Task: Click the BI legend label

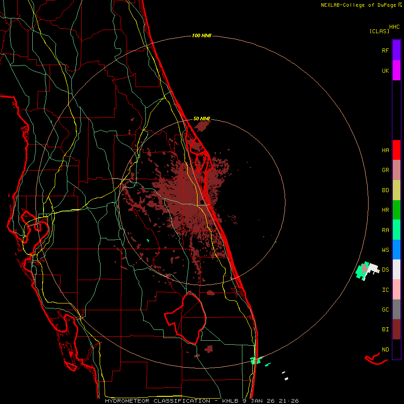Action: coord(385,329)
